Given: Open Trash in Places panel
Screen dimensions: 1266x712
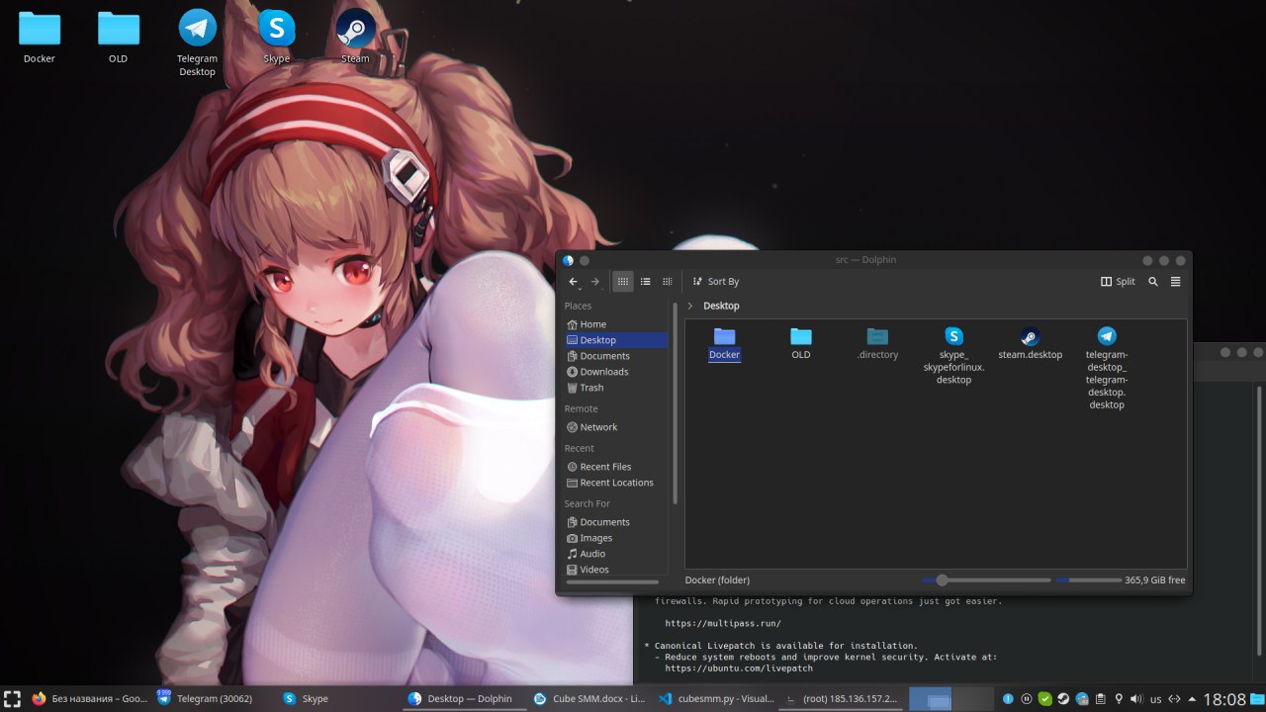Looking at the screenshot, I should tap(615, 388).
